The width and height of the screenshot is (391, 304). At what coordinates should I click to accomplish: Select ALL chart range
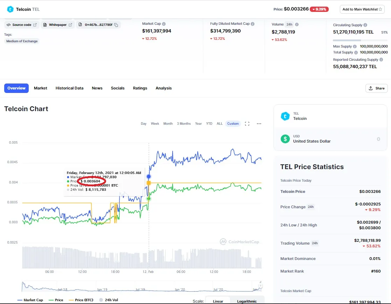pos(219,124)
